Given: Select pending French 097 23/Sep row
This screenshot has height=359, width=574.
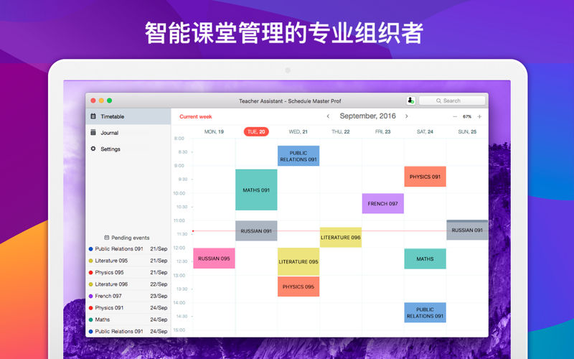Looking at the screenshot, I should (128, 296).
